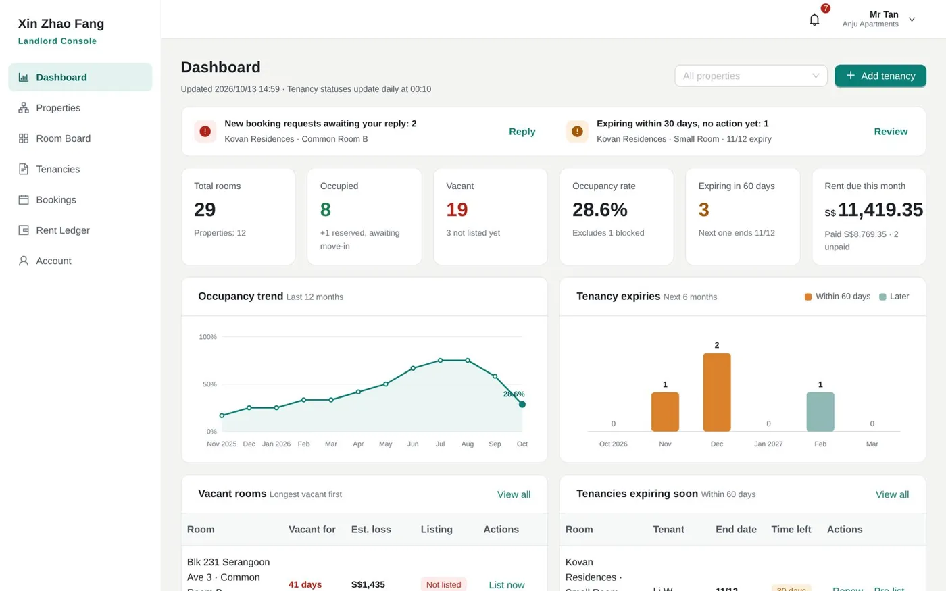Image resolution: width=946 pixels, height=591 pixels.
Task: Click Review for expiring tenancy alert
Action: 891,132
